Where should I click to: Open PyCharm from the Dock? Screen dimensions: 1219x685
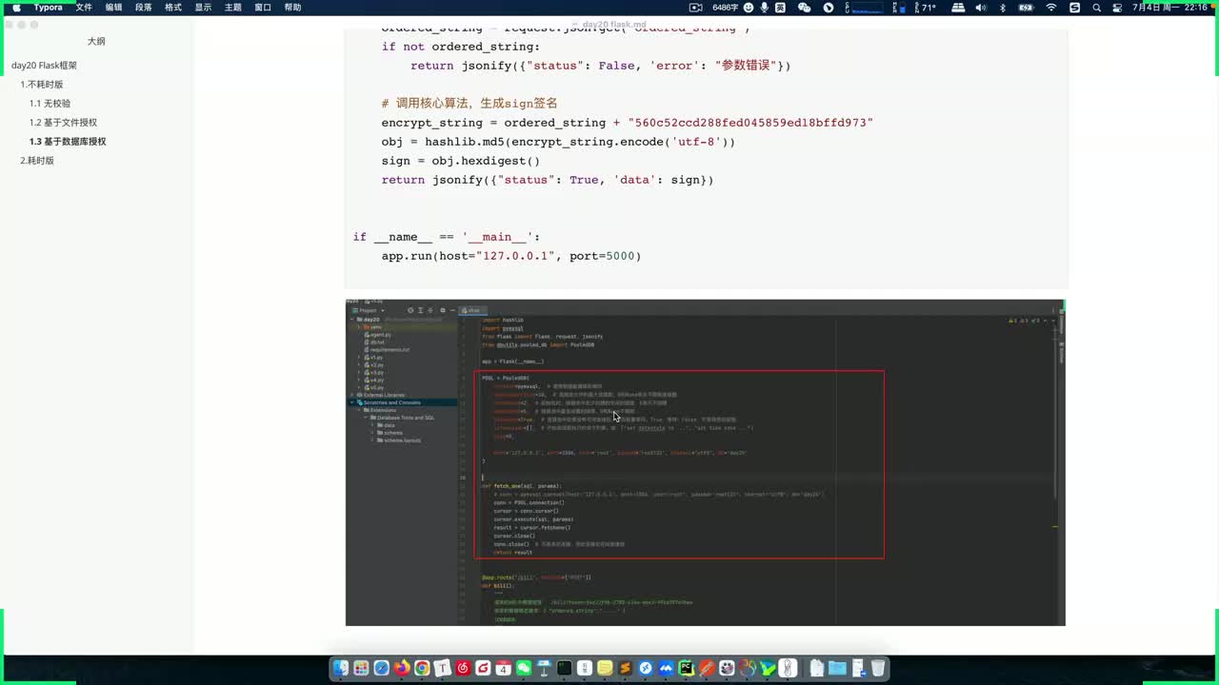click(x=687, y=669)
